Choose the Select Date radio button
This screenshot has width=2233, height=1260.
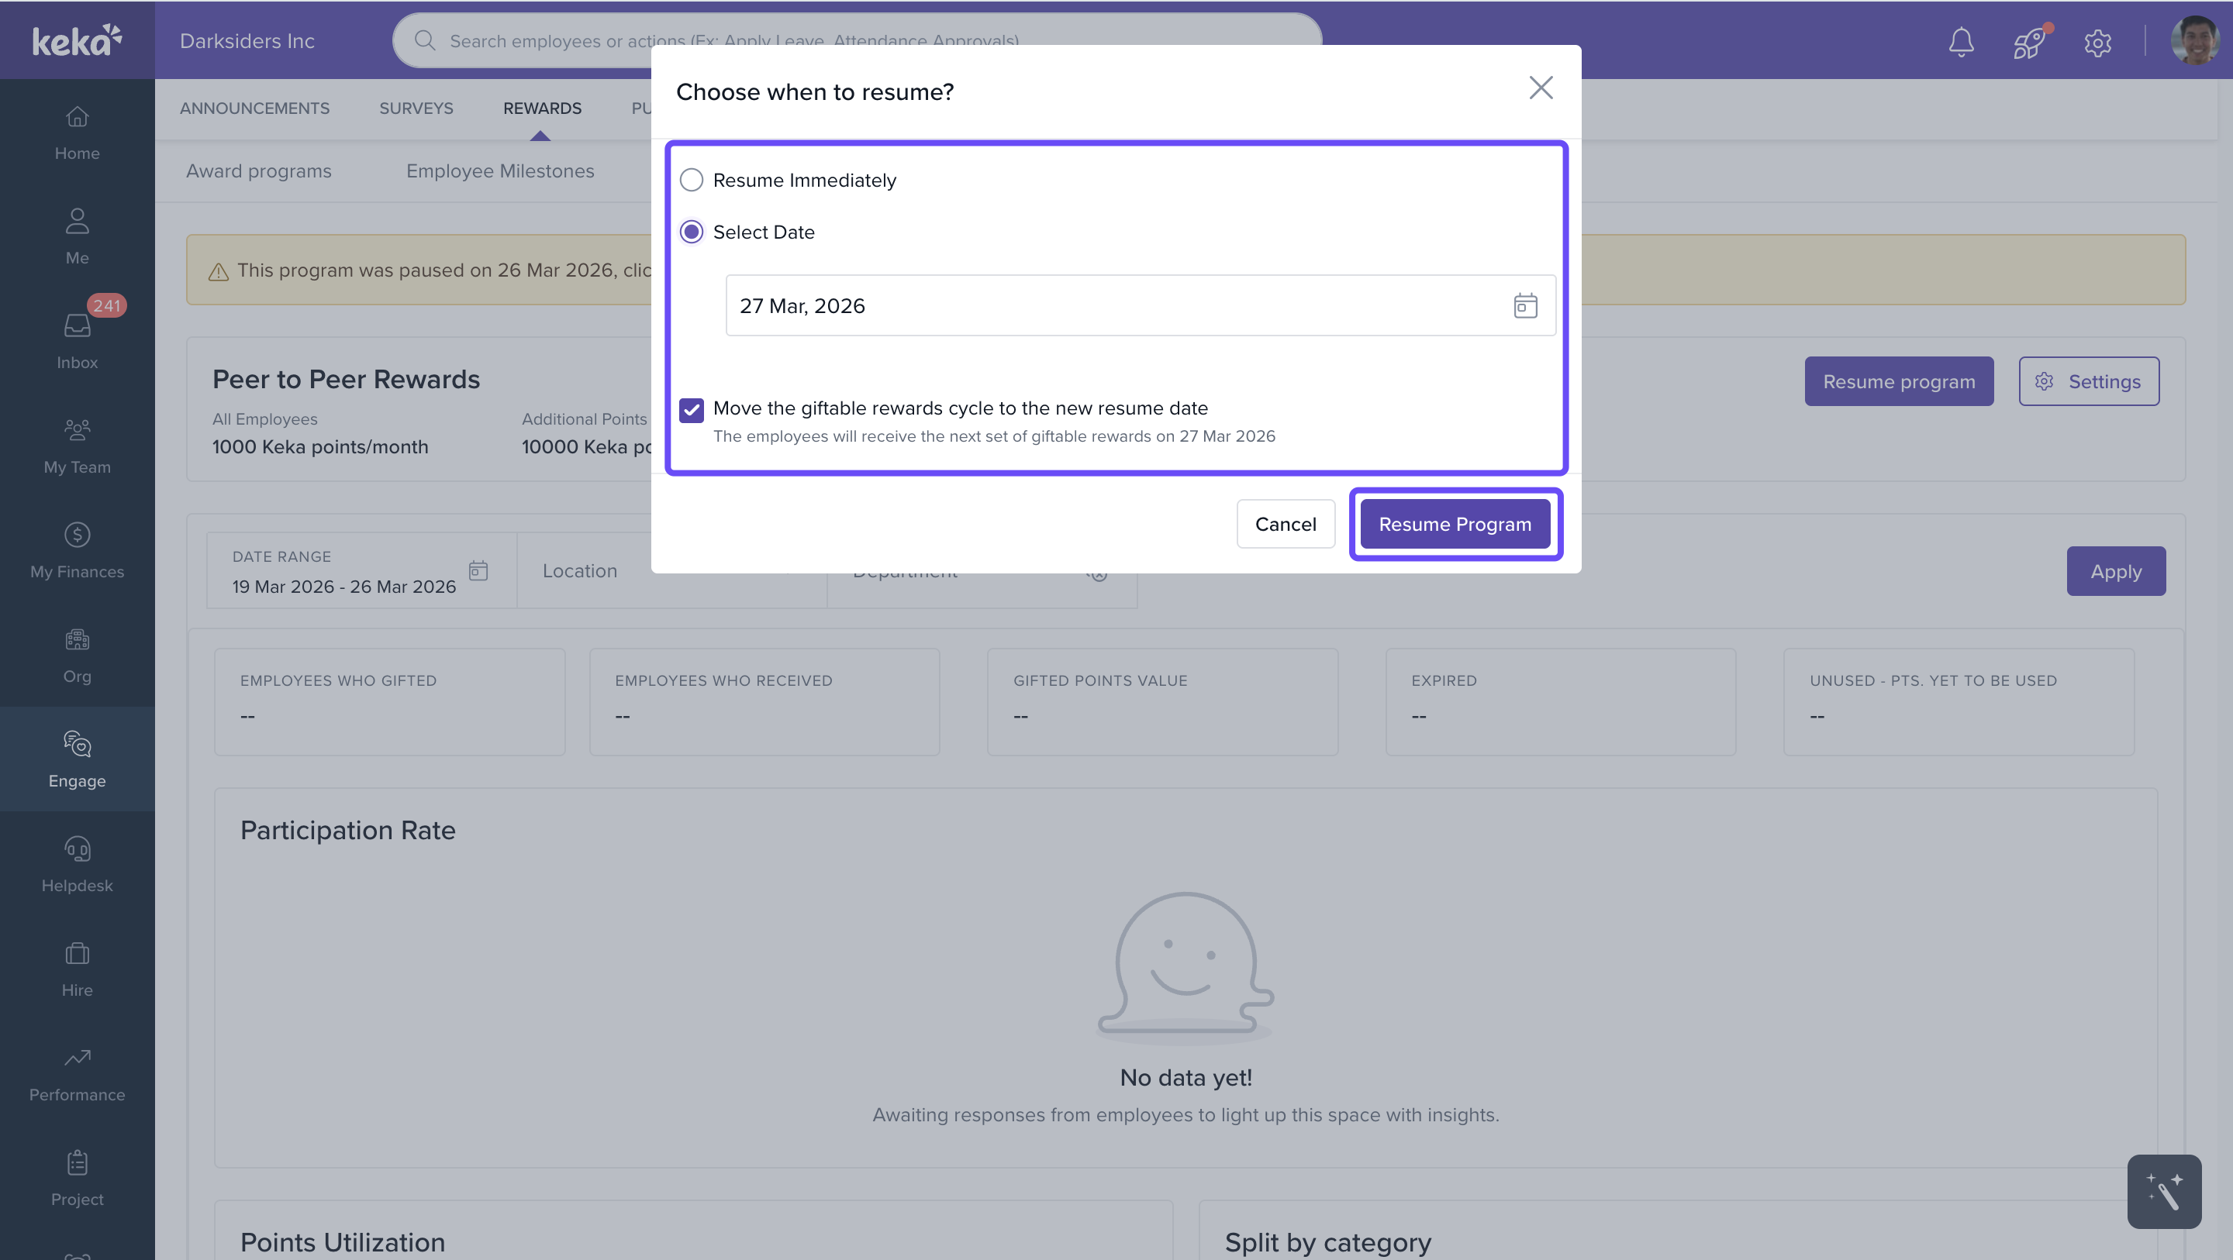click(692, 232)
